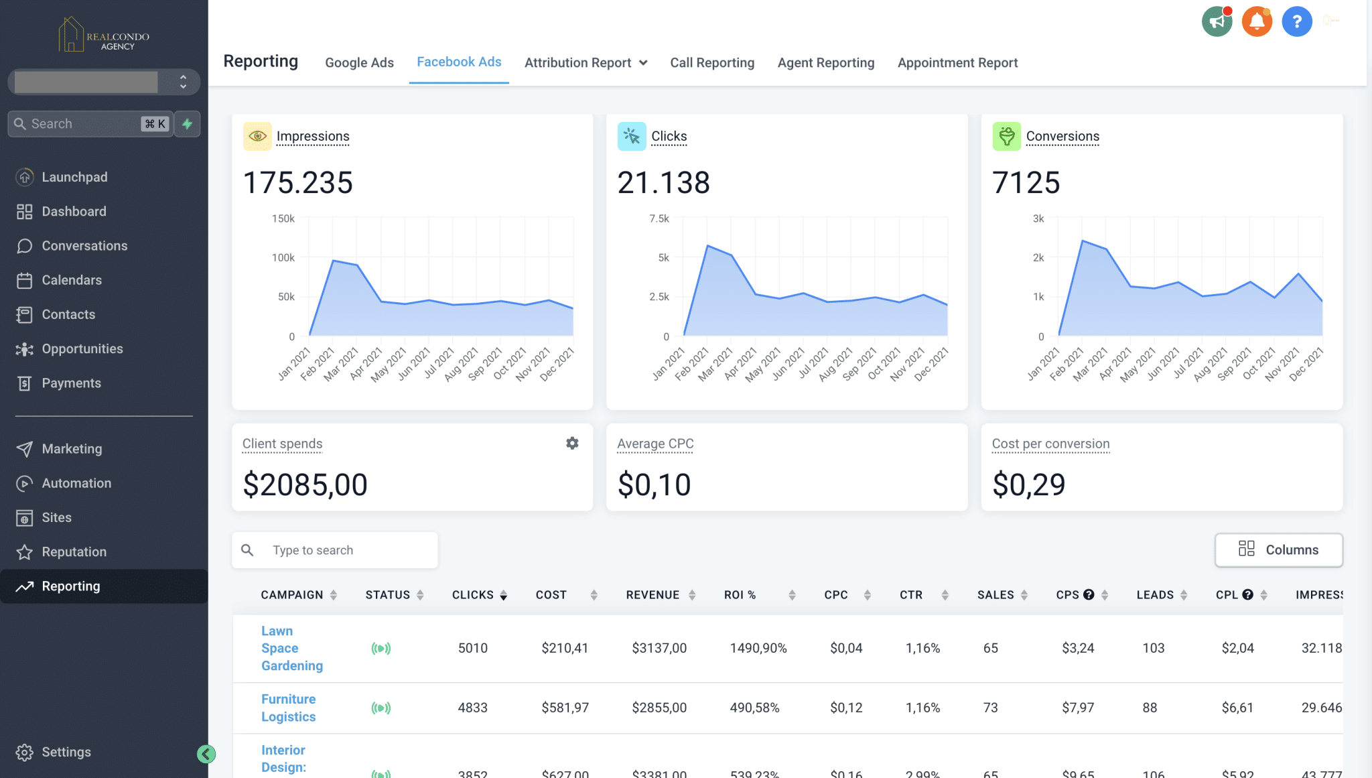
Task: Expand the Attribution Report dropdown
Action: pos(586,62)
